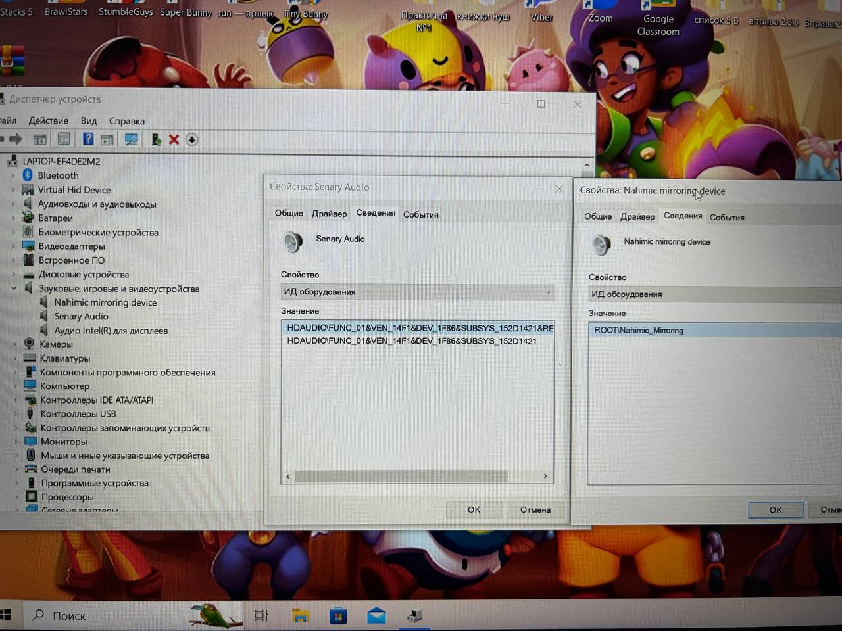Click OK in Nahimic mirroring device properties

pyautogui.click(x=776, y=509)
